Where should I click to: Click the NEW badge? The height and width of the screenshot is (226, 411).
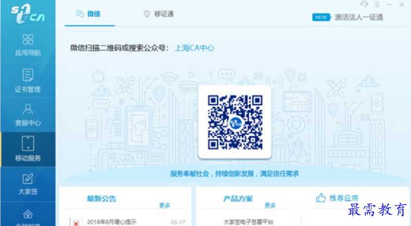321,17
